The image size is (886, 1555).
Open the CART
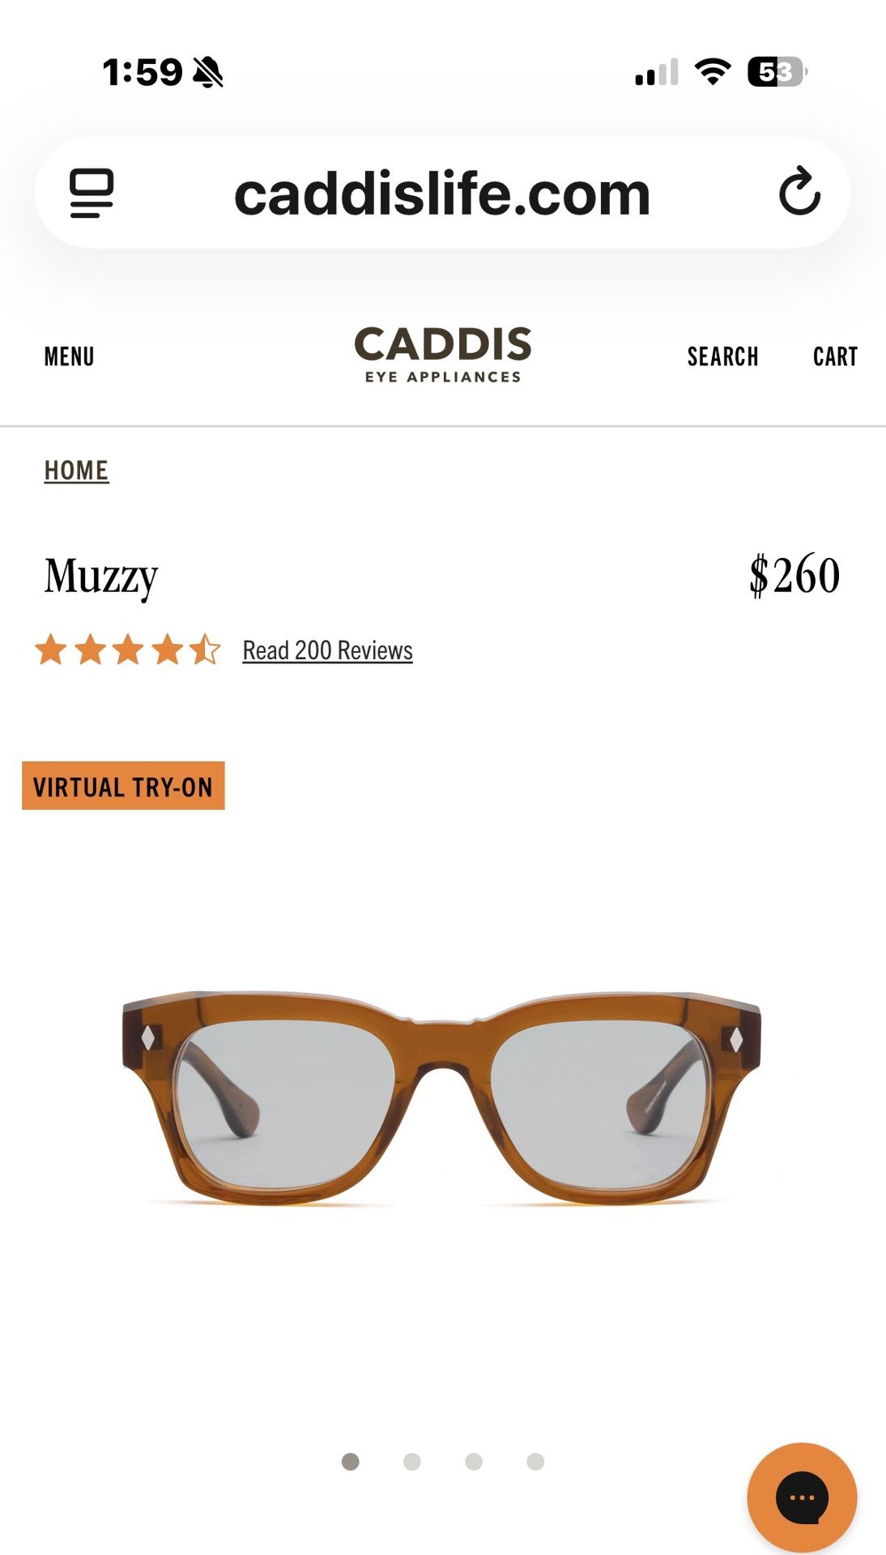coord(835,356)
